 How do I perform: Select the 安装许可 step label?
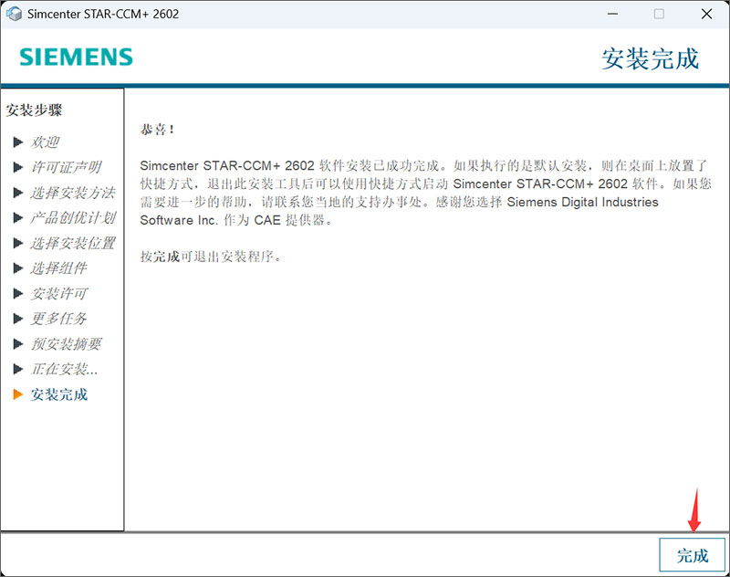tap(59, 293)
